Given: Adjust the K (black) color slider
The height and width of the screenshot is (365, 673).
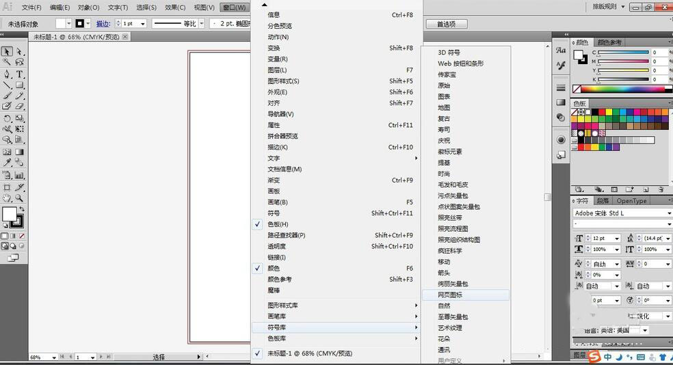Looking at the screenshot, I should click(x=623, y=79).
